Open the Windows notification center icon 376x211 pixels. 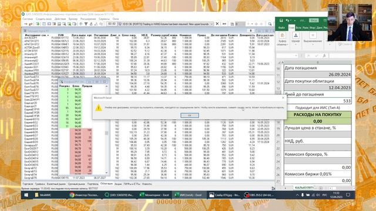point(348,195)
